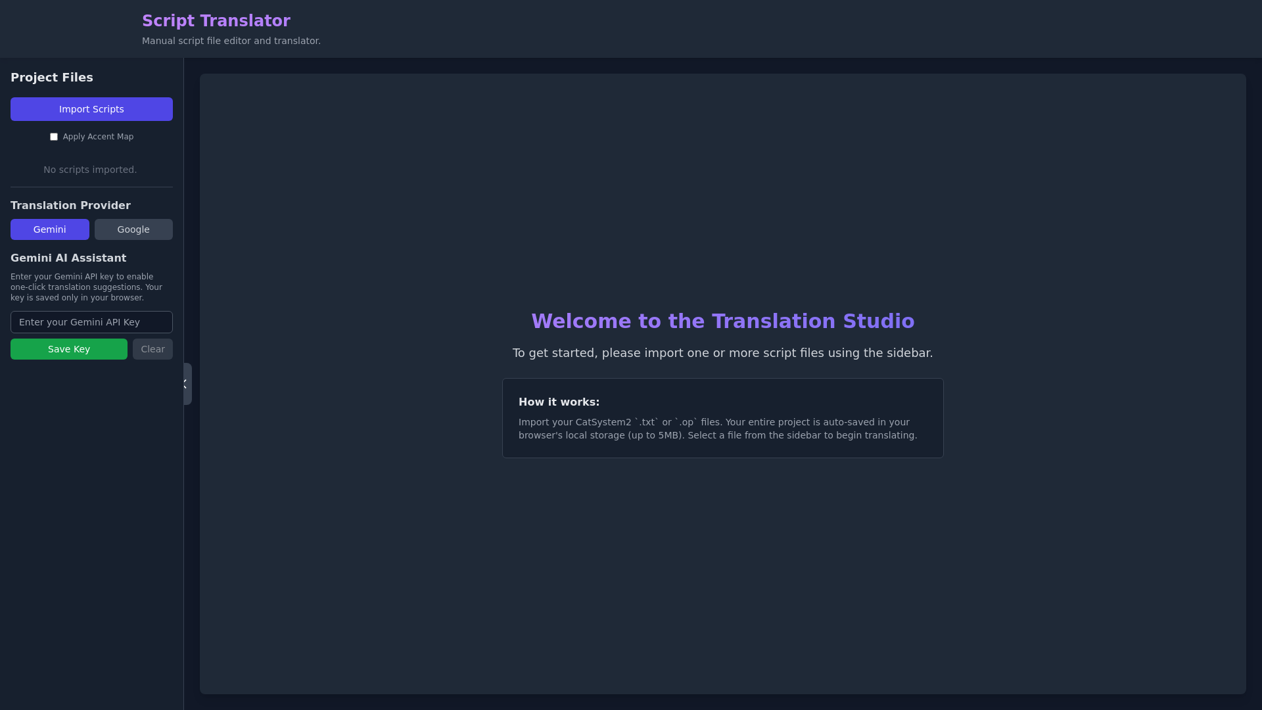The height and width of the screenshot is (710, 1262).
Task: Click the Script Translator title
Action: pos(216,21)
